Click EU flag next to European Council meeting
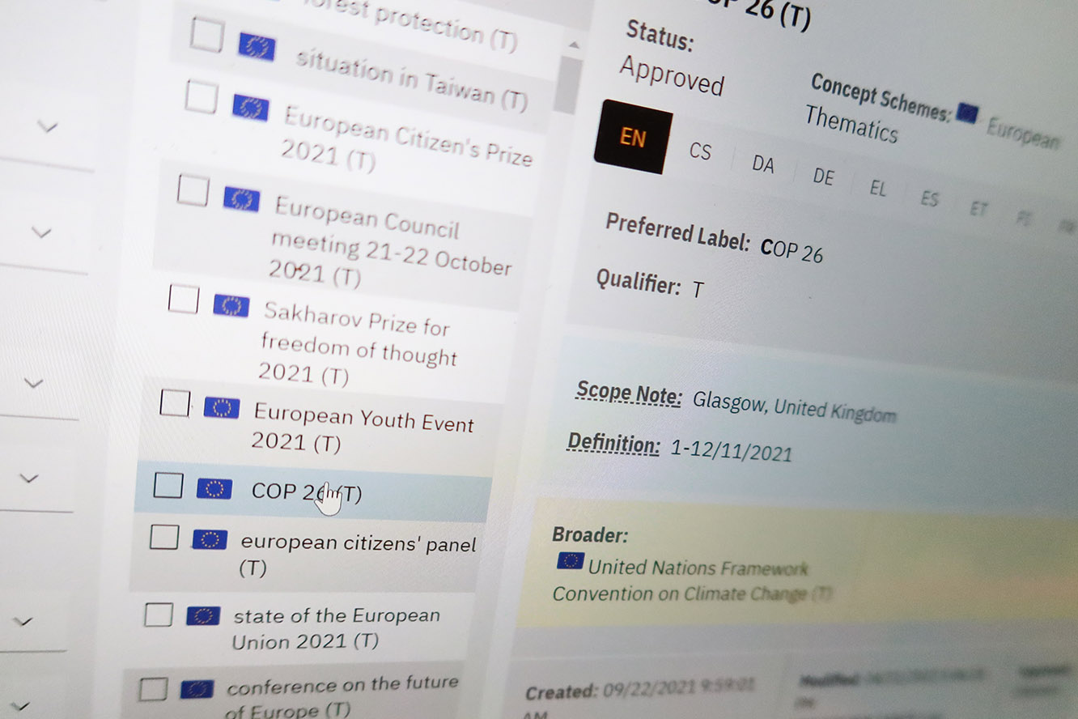This screenshot has height=719, width=1078. point(241,199)
